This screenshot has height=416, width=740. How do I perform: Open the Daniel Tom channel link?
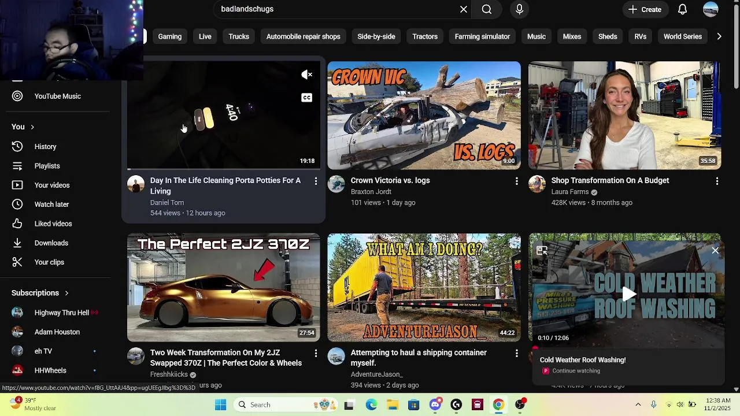point(167,203)
